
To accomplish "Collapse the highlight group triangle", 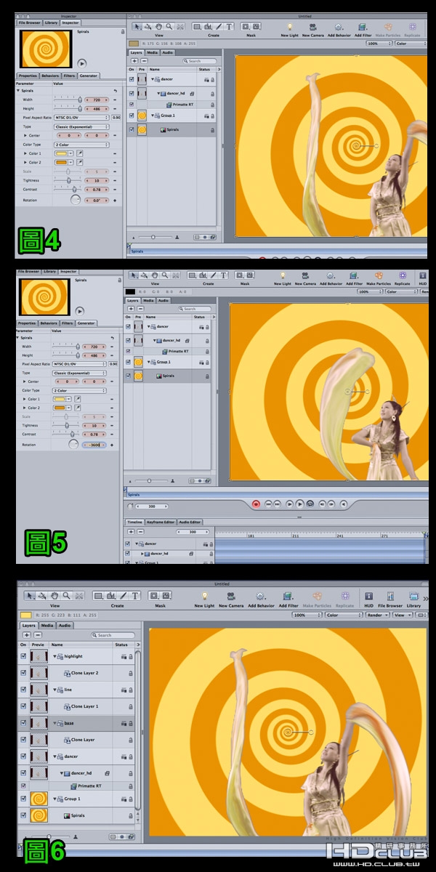I will [x=55, y=656].
